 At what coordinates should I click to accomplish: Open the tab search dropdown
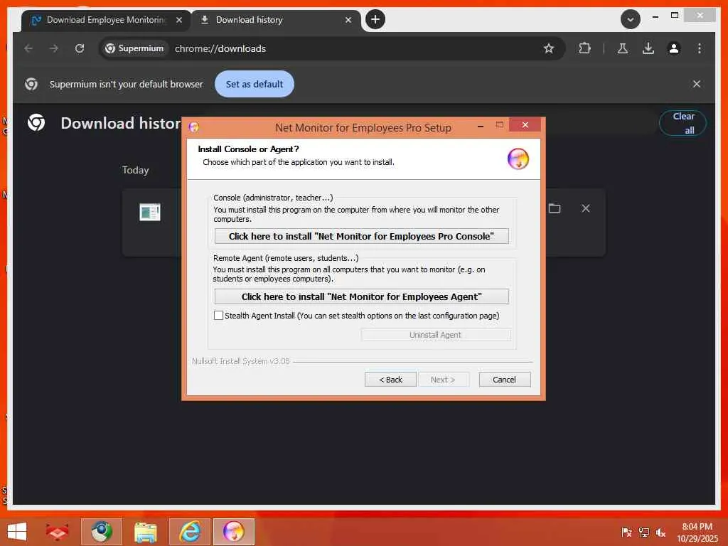(x=631, y=19)
